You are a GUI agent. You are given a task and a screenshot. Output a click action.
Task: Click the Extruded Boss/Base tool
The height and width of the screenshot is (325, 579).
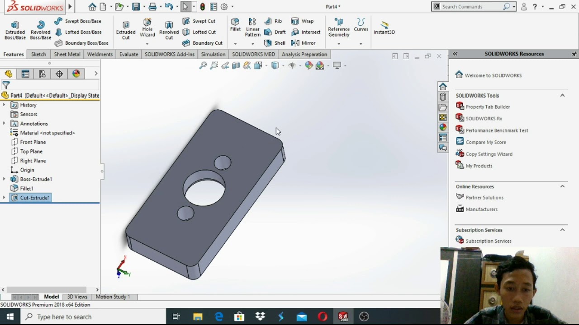click(x=15, y=30)
